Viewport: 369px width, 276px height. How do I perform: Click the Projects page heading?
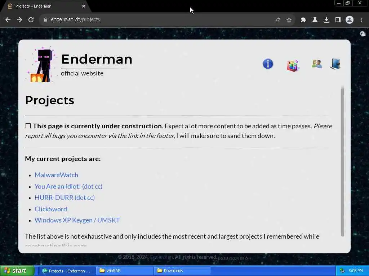[x=50, y=101]
